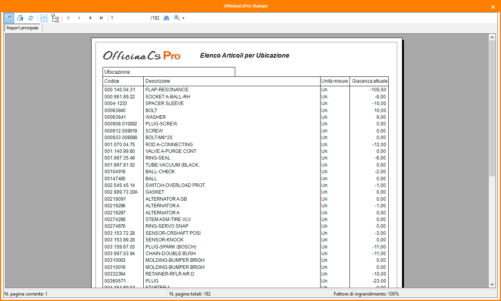Screen dimensions: 501x301
Task: Refresh the report with the refresh icon
Action: (x=31, y=18)
